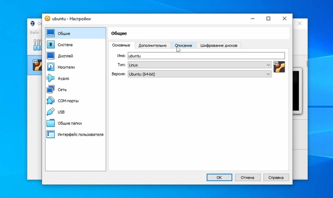Close the ubuntu Настройки dialog
Screen dimensions: 333x198
pos(285,19)
